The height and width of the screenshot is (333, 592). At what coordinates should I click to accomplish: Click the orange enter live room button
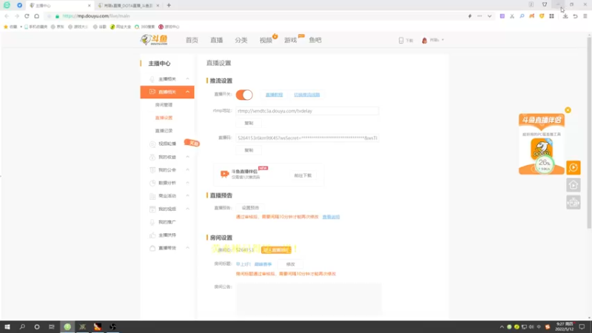tap(276, 250)
